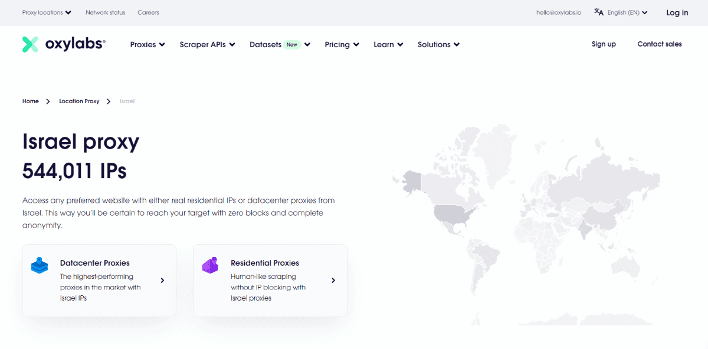Expand the Pricing menu
This screenshot has height=349, width=708.
342,44
